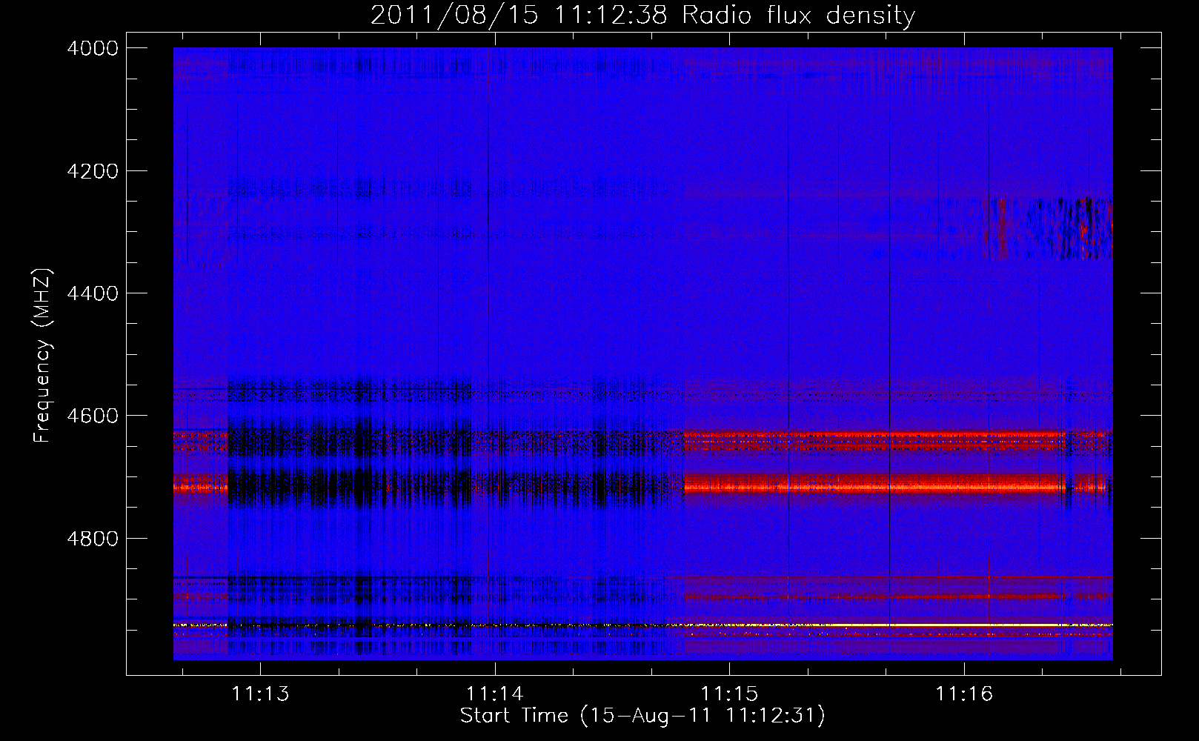Click the speckled burst patch near 4300 MHz after 11:16

(1048, 228)
